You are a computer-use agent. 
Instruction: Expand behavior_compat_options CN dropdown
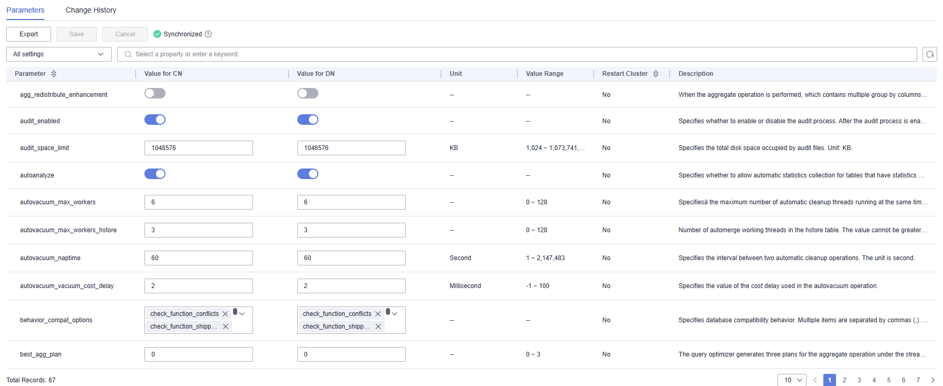242,314
